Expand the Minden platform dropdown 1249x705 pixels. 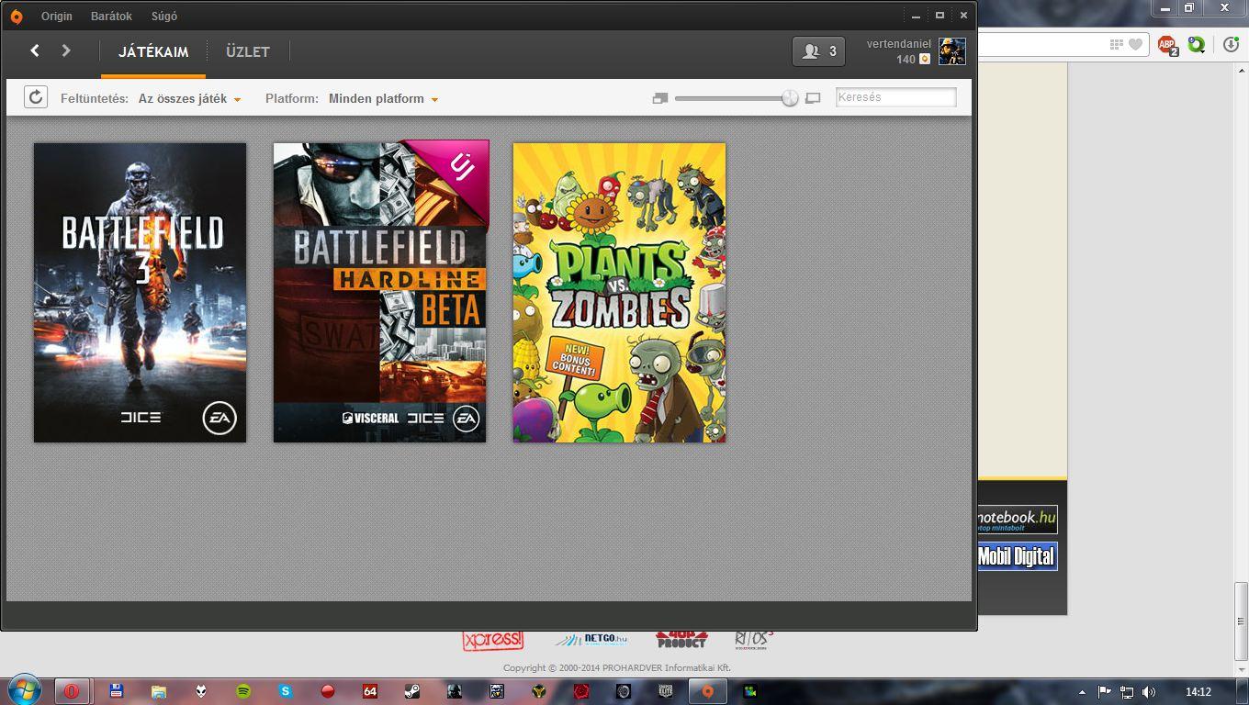click(x=383, y=98)
